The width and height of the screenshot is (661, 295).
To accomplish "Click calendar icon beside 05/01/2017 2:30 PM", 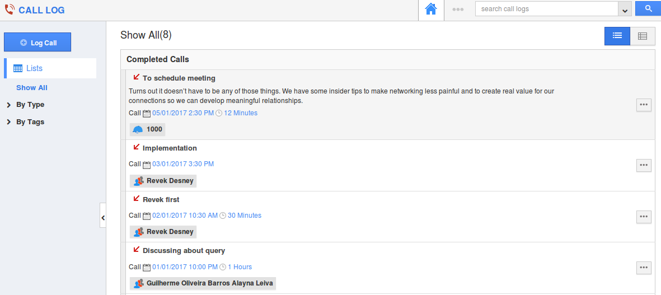I will (147, 114).
